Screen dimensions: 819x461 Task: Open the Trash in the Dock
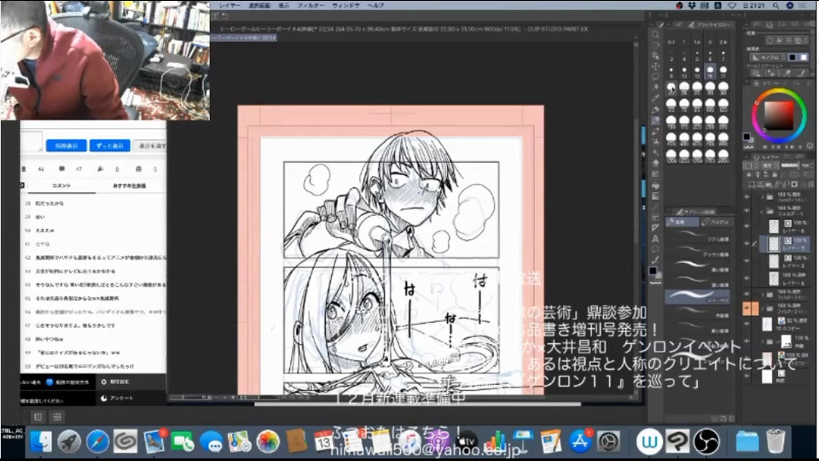pos(775,441)
